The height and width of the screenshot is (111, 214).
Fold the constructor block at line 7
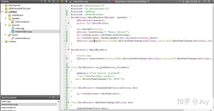(69, 23)
